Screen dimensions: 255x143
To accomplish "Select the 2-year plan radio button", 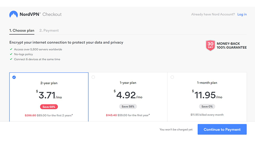I will [x=14, y=77].
